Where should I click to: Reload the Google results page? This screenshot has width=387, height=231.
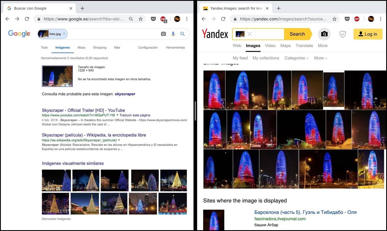(27, 19)
